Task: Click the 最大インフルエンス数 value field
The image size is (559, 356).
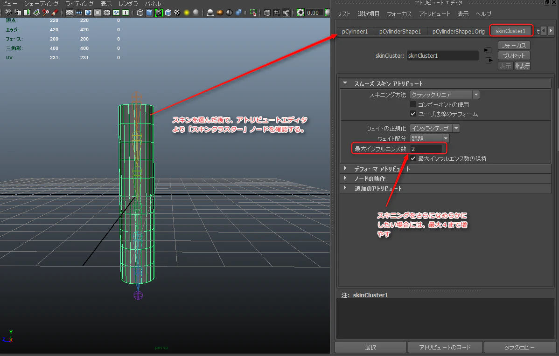Action: pyautogui.click(x=426, y=149)
